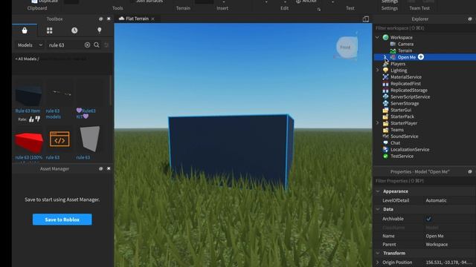The image size is (476, 267).
Task: Pop out the Asset Manager panel
Action: [101, 168]
